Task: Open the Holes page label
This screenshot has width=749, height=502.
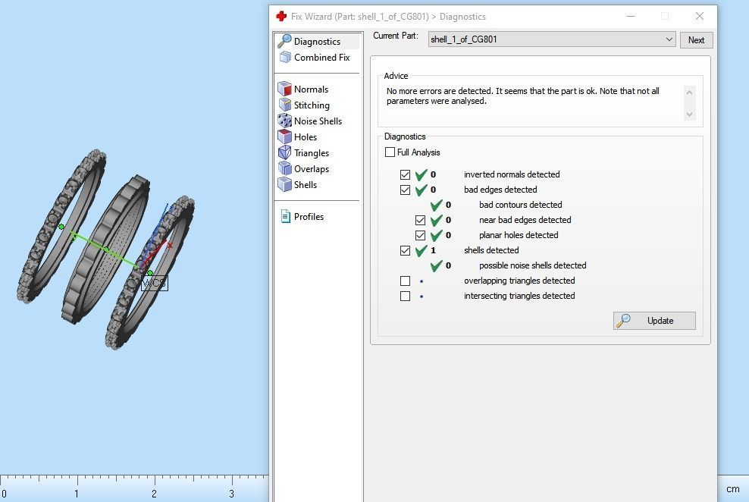Action: tap(306, 137)
